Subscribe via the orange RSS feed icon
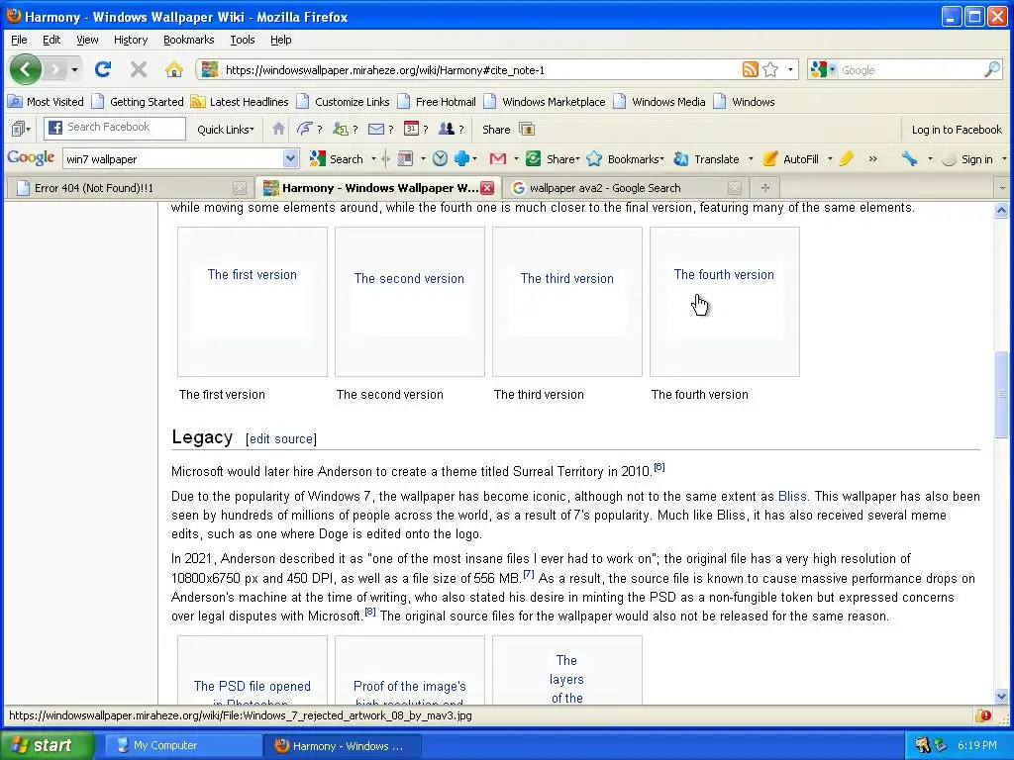The image size is (1014, 760). click(x=751, y=70)
